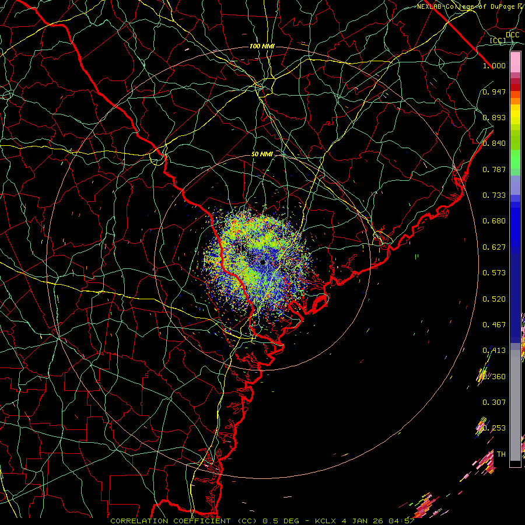The width and height of the screenshot is (525, 525).
Task: Click the 0.787 scale value
Action: [x=494, y=169]
